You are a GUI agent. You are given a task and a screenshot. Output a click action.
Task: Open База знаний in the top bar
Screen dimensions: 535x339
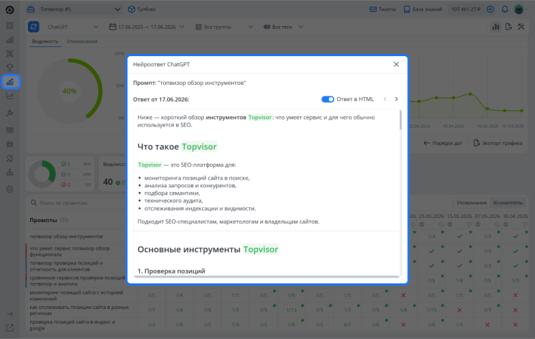point(423,9)
